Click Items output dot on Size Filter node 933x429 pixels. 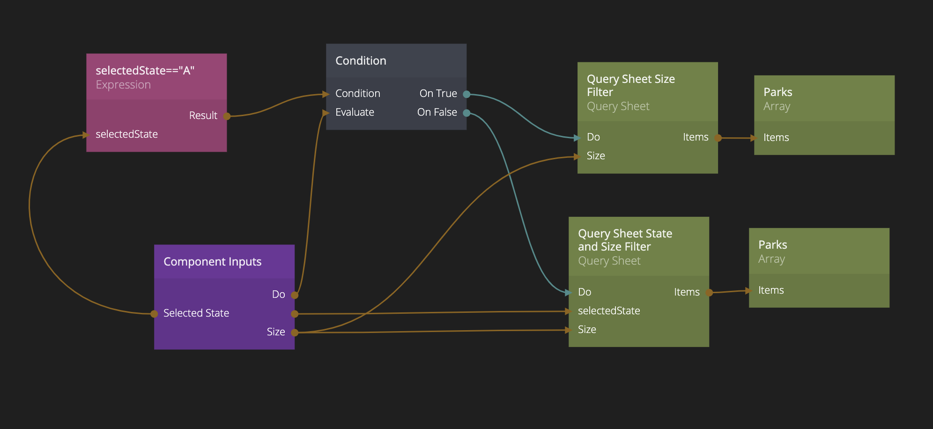[x=718, y=138]
